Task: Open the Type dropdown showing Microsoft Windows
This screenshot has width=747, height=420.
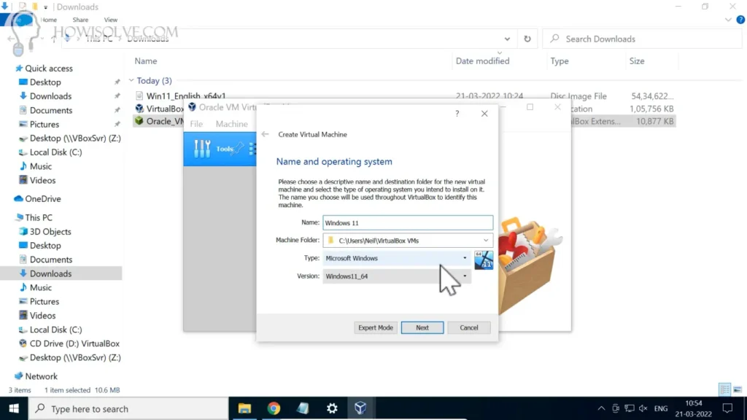Action: pos(465,258)
